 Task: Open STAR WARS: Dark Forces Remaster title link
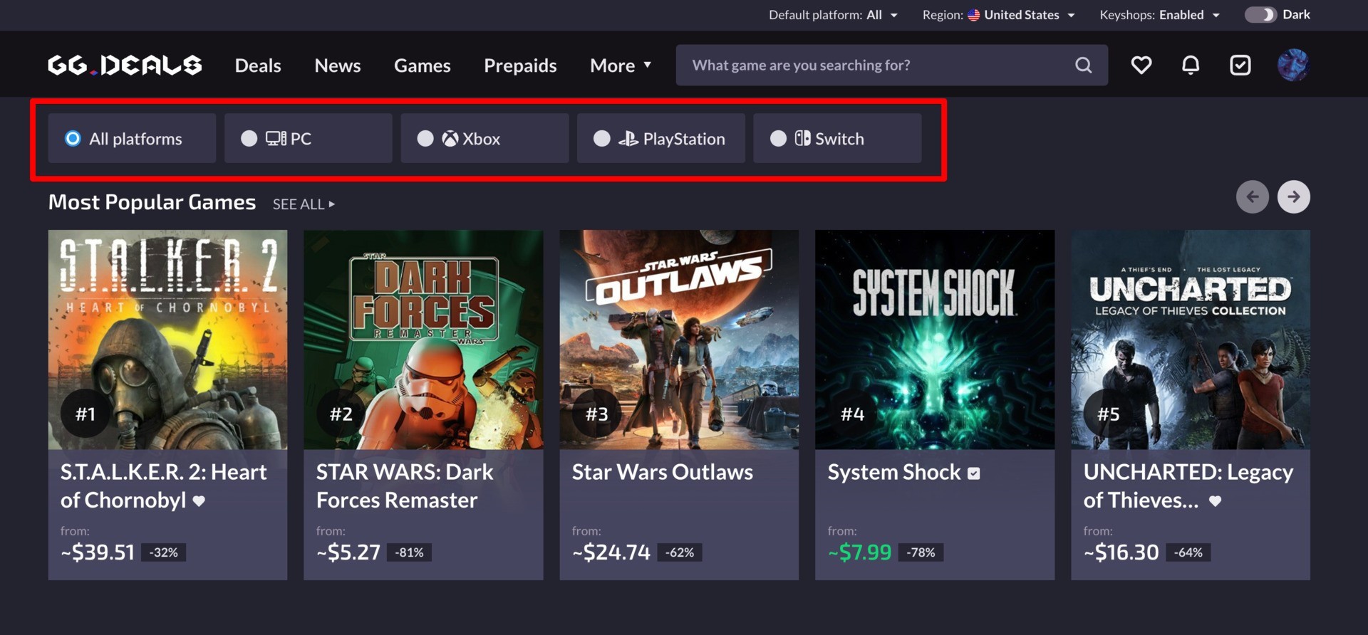405,486
